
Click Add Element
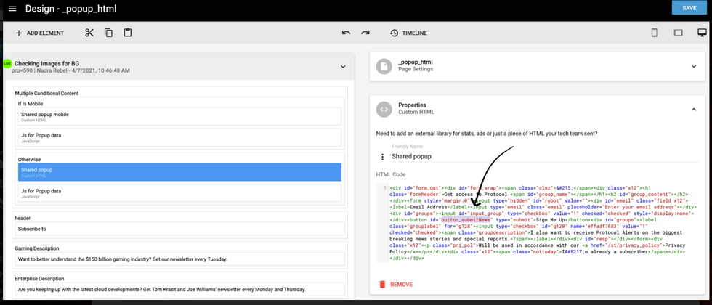(39, 33)
